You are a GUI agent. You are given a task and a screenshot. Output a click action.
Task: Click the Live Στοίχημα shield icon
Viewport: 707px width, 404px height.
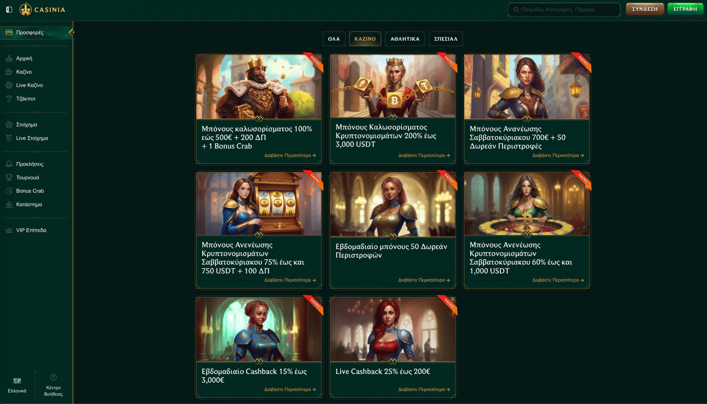pos(9,138)
